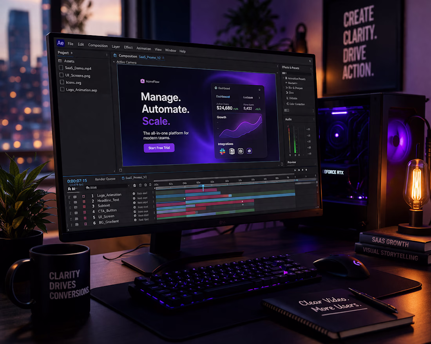Click the After Effects Ae logo icon
The width and height of the screenshot is (431, 344).
pos(60,43)
